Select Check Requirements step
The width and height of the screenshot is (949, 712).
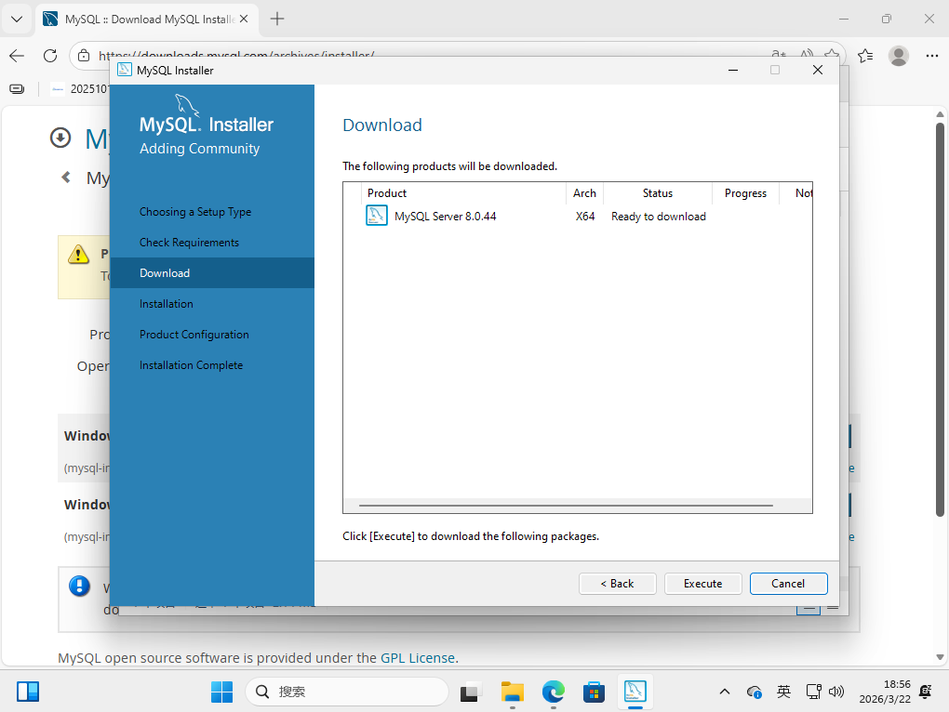pyautogui.click(x=189, y=243)
